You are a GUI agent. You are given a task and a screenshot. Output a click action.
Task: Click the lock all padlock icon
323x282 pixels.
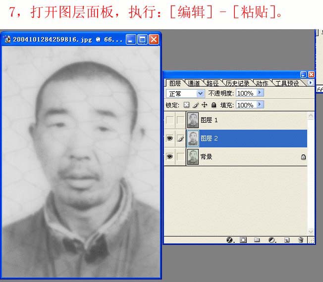[x=214, y=105]
